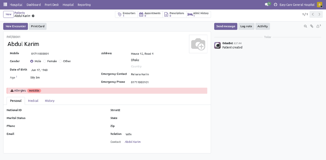
Task: Click the clock activities icon in navbar
Action: [276, 5]
